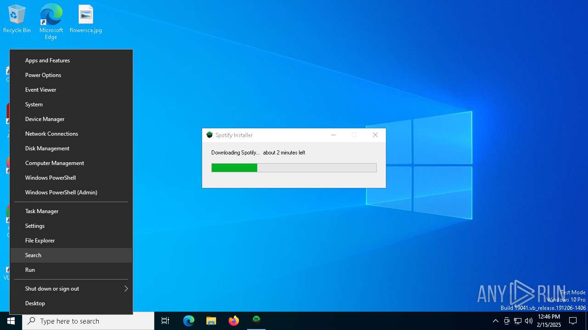Viewport: 588px width, 330px height.
Task: Click the Downloading Spotify status text
Action: [x=258, y=153]
